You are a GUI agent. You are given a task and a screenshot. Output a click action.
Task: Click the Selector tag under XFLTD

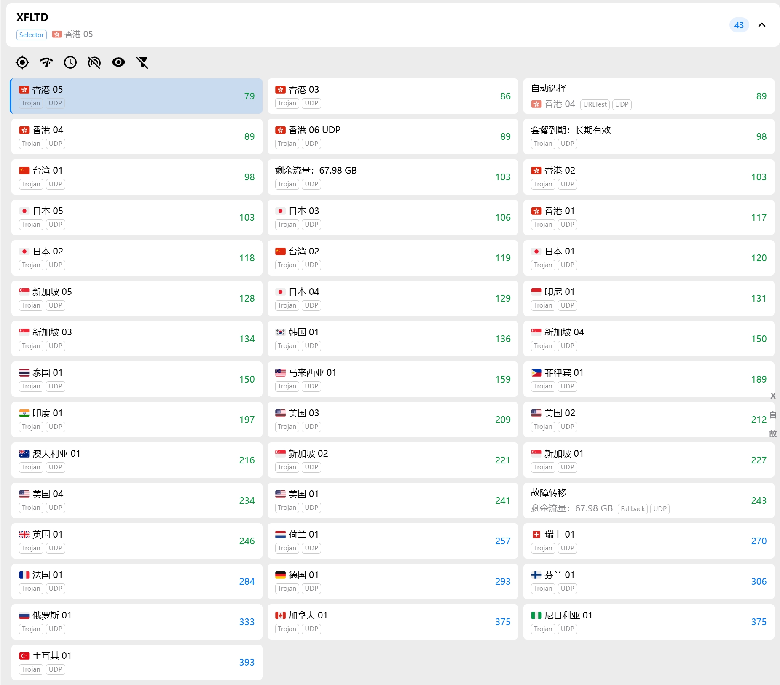click(x=32, y=35)
